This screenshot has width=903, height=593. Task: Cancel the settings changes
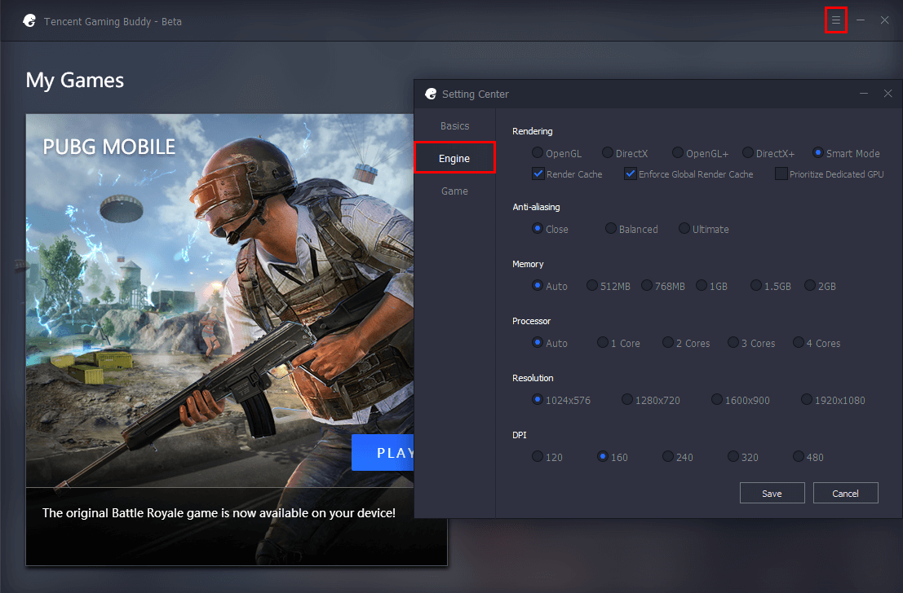pos(845,493)
